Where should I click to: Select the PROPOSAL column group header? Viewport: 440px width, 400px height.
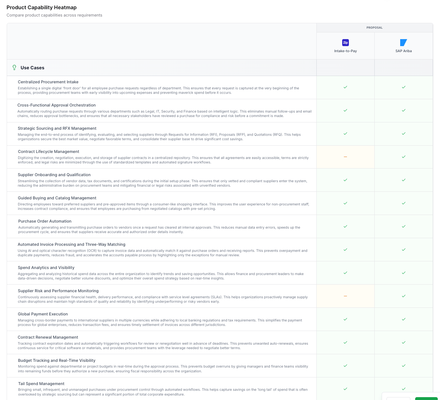[374, 28]
